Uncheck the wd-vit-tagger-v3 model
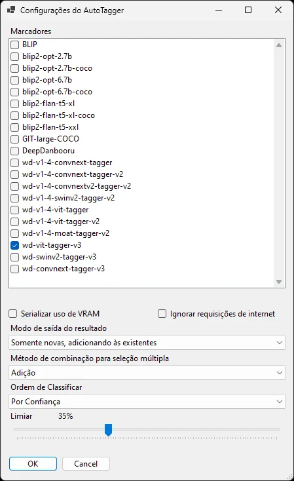 14,245
